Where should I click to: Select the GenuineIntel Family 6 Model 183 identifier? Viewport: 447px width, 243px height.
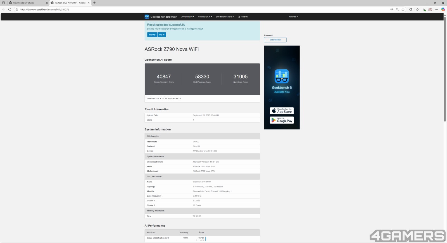tap(212, 191)
